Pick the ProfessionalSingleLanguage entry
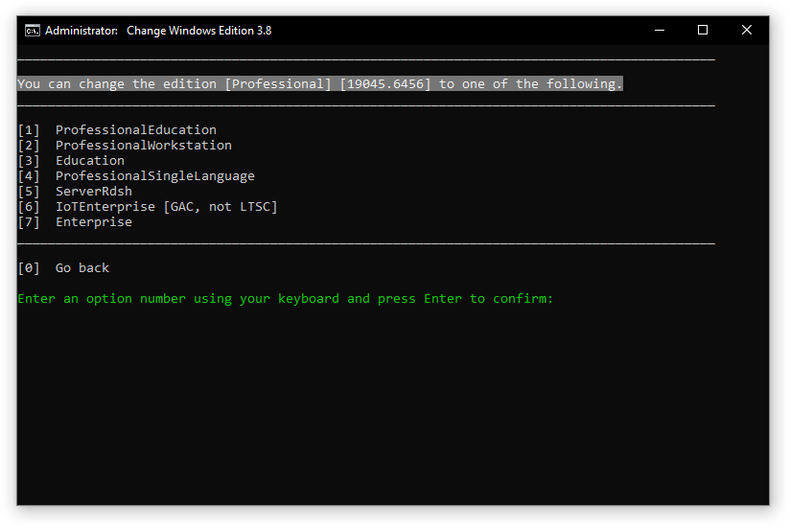 click(x=154, y=176)
